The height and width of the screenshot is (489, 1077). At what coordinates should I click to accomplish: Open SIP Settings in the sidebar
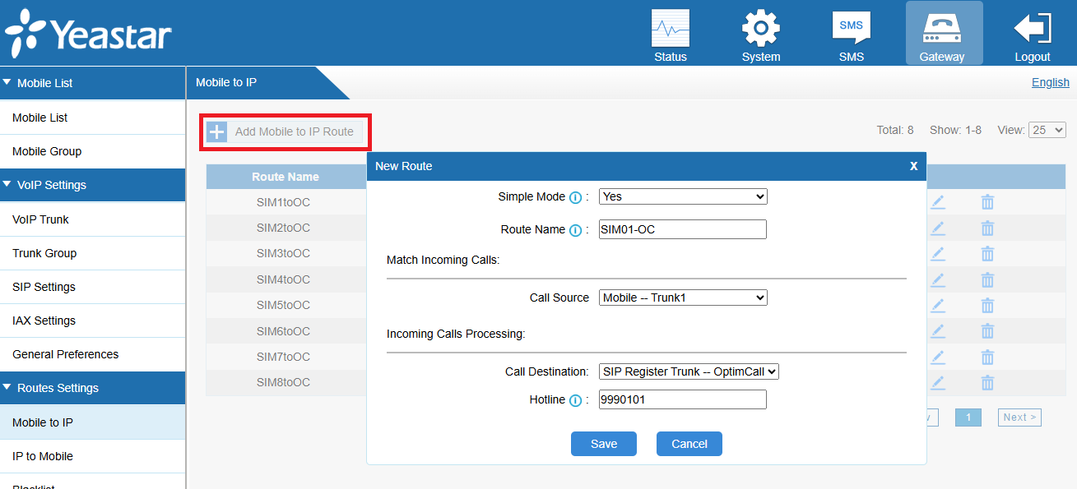point(92,287)
